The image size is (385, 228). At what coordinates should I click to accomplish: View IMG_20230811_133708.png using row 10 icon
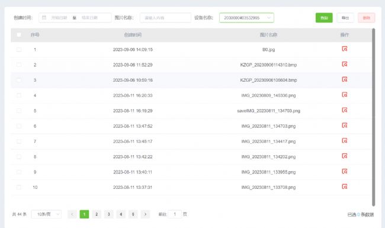click(x=345, y=187)
